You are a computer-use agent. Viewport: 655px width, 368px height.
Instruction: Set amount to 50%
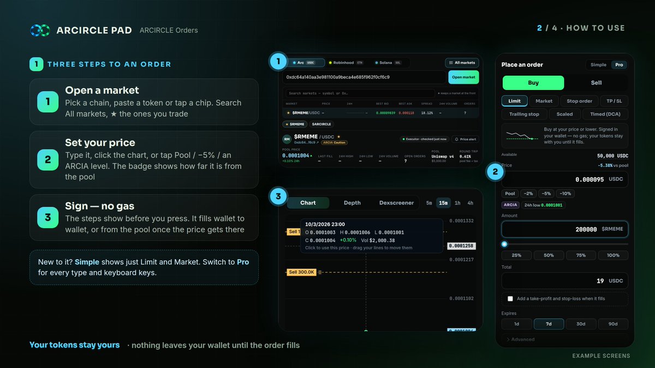pyautogui.click(x=549, y=255)
